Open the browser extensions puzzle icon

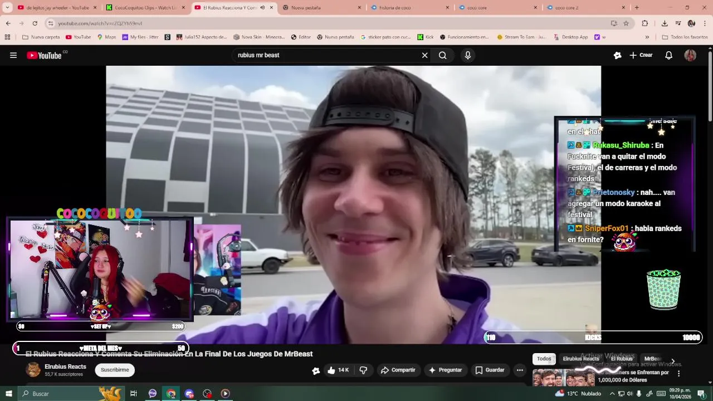(x=645, y=23)
